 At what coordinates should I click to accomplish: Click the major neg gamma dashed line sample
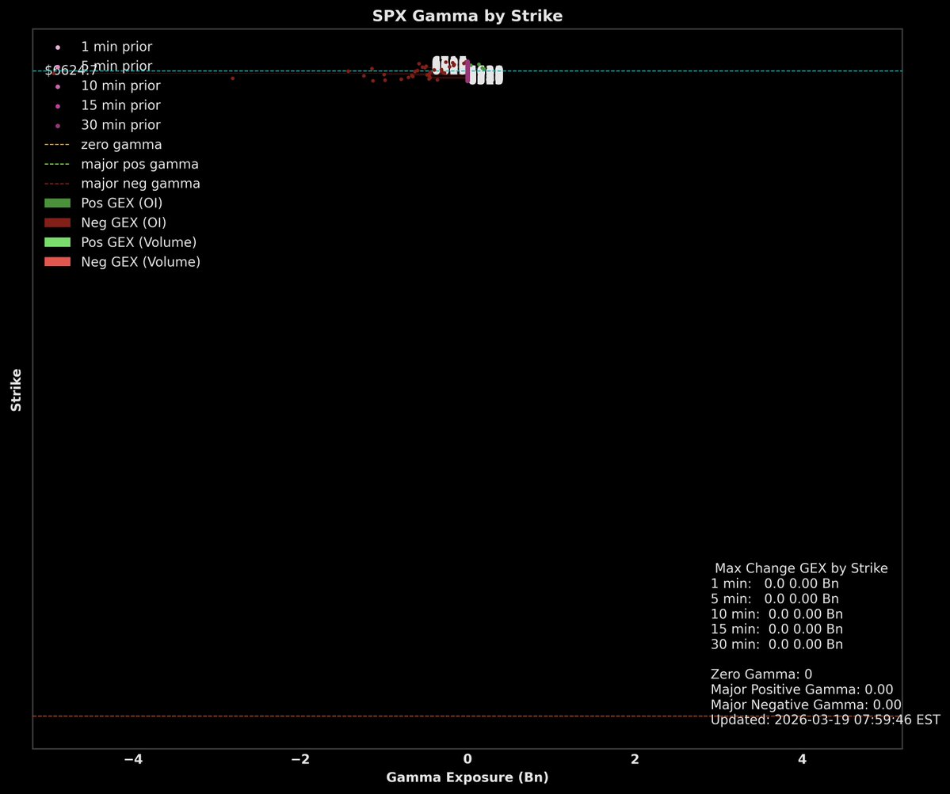[55, 184]
